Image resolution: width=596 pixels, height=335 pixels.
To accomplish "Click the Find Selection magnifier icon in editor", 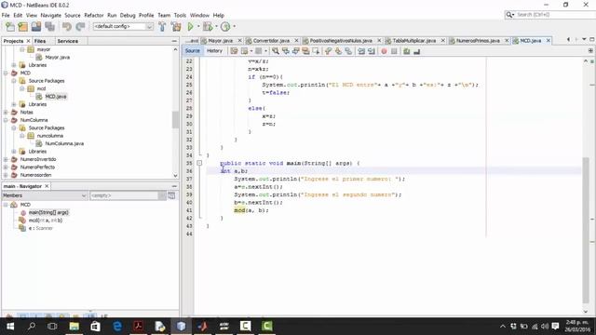I will pos(276,51).
